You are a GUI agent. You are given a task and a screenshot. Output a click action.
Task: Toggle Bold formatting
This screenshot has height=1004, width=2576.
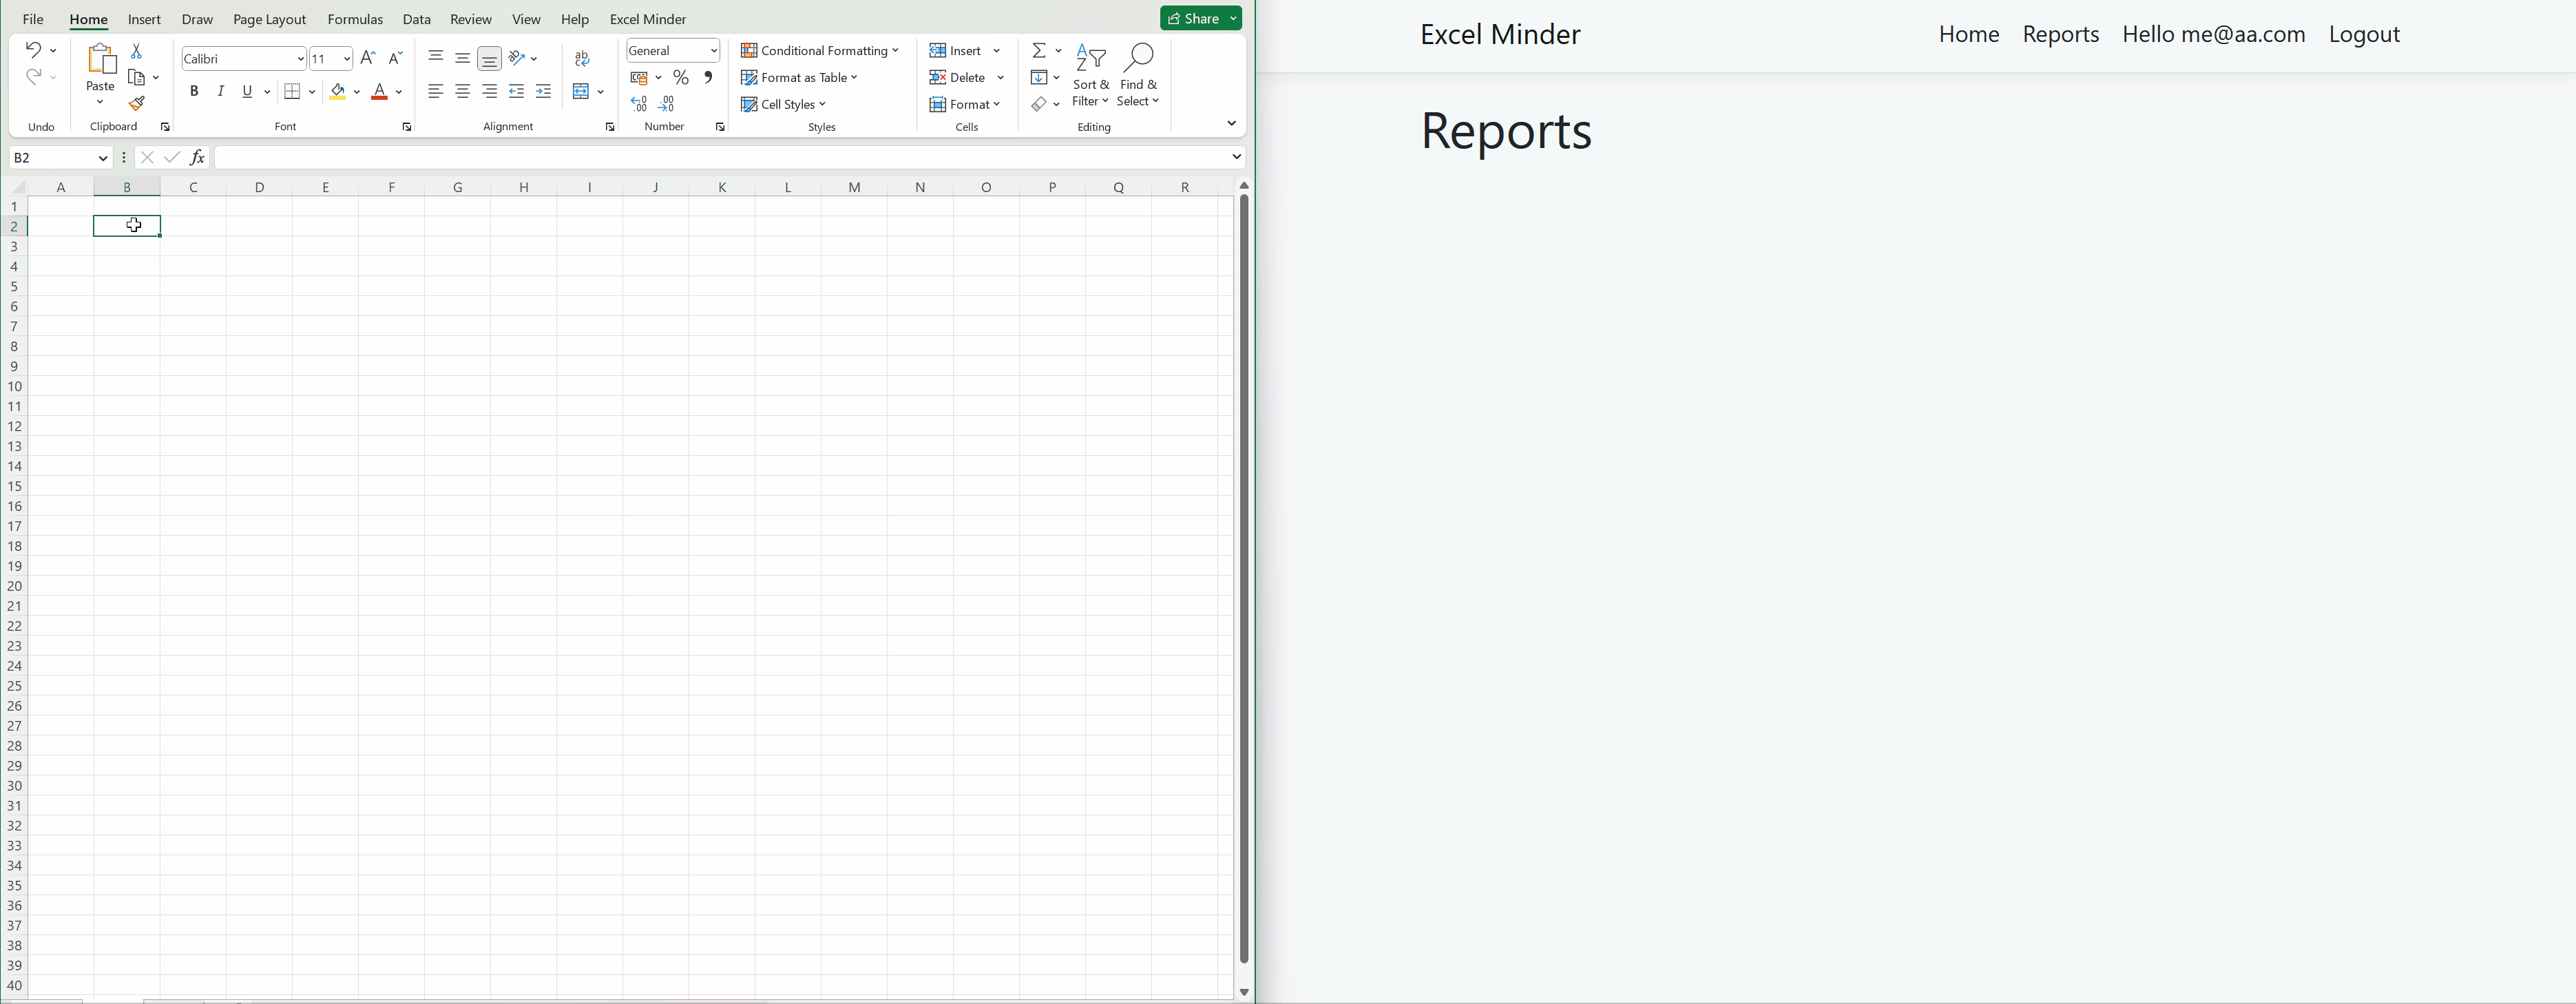(x=194, y=92)
